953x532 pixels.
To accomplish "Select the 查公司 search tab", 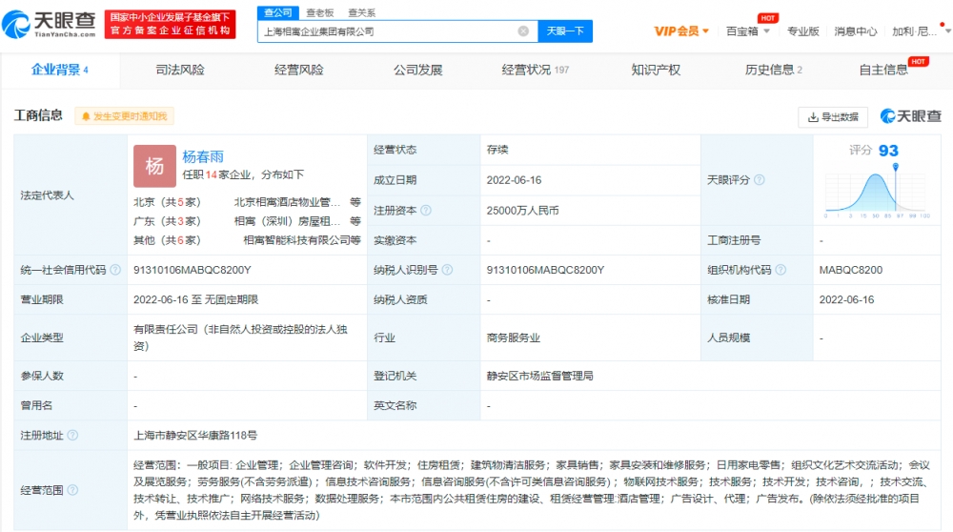I will 277,12.
